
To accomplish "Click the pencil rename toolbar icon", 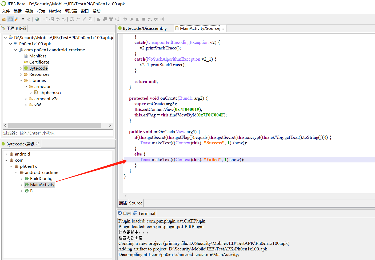I will 84,19.
